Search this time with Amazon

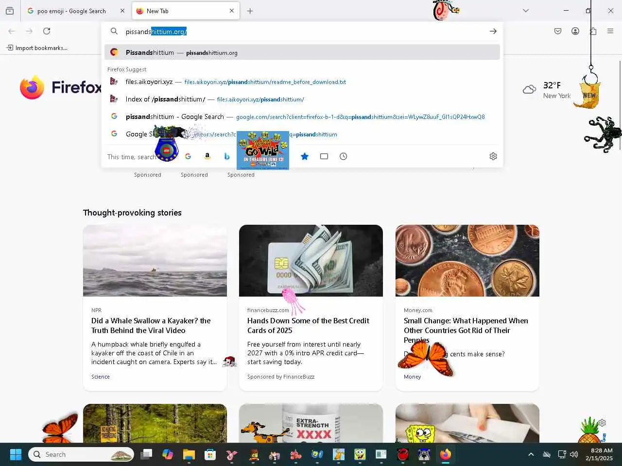point(207,156)
